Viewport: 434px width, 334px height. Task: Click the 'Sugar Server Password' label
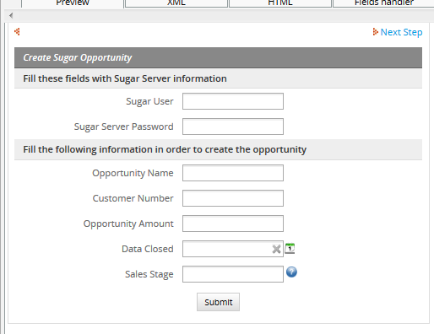coord(123,127)
